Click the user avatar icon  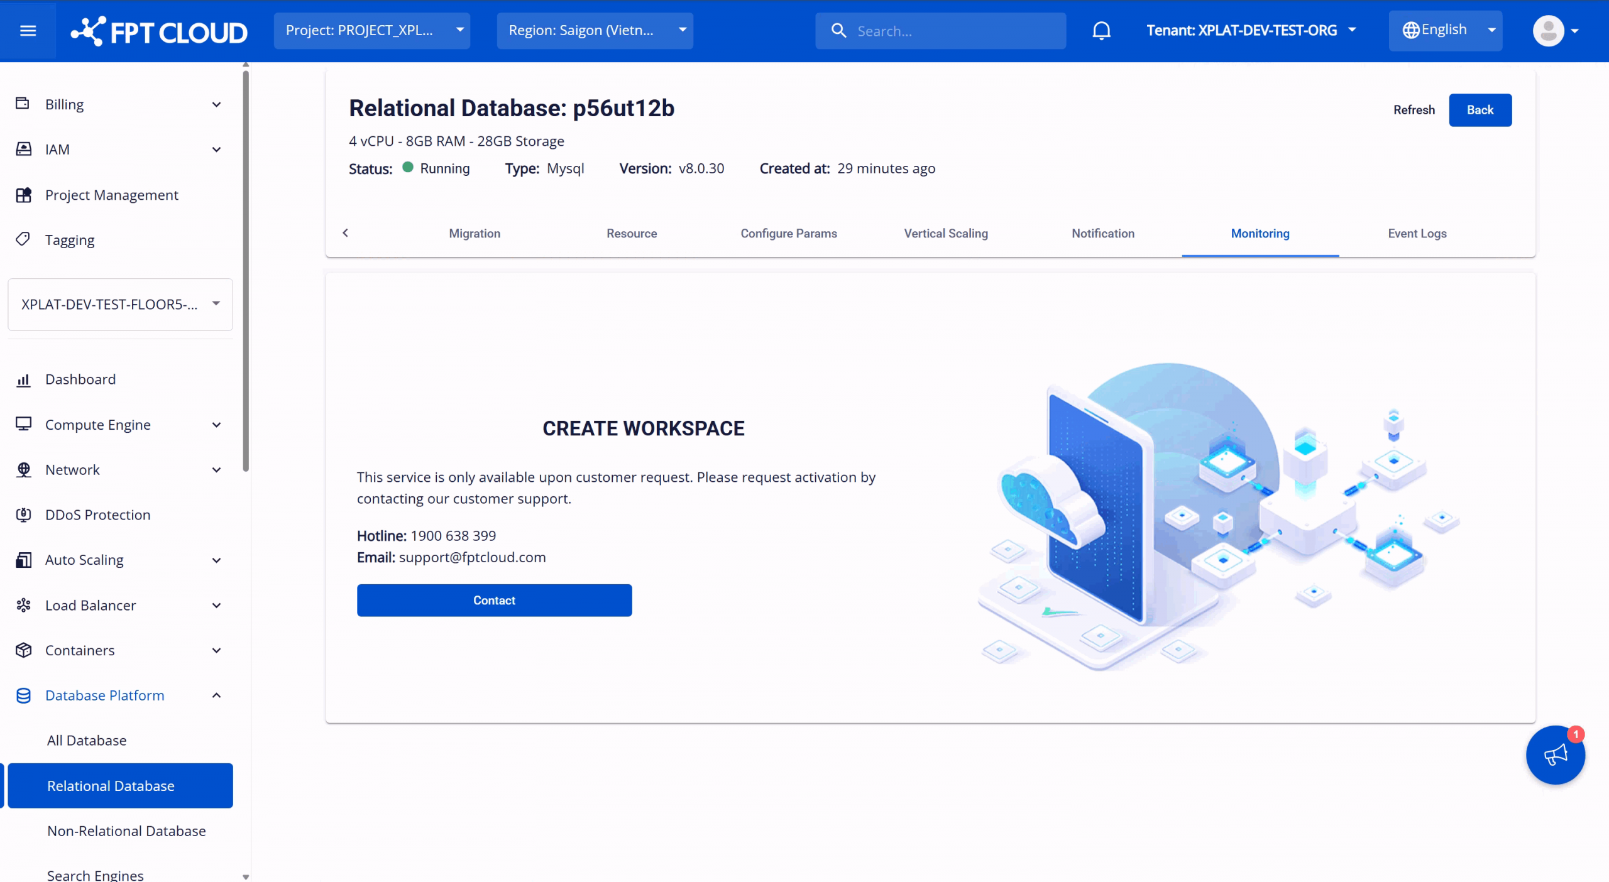(1548, 30)
